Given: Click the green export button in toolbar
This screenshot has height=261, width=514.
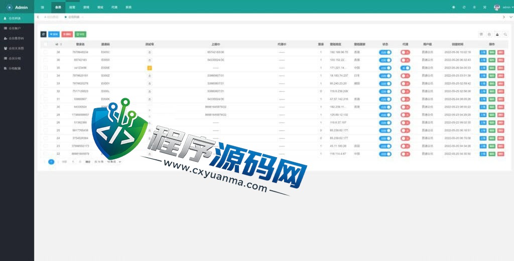Looking at the screenshot, I should (80, 34).
